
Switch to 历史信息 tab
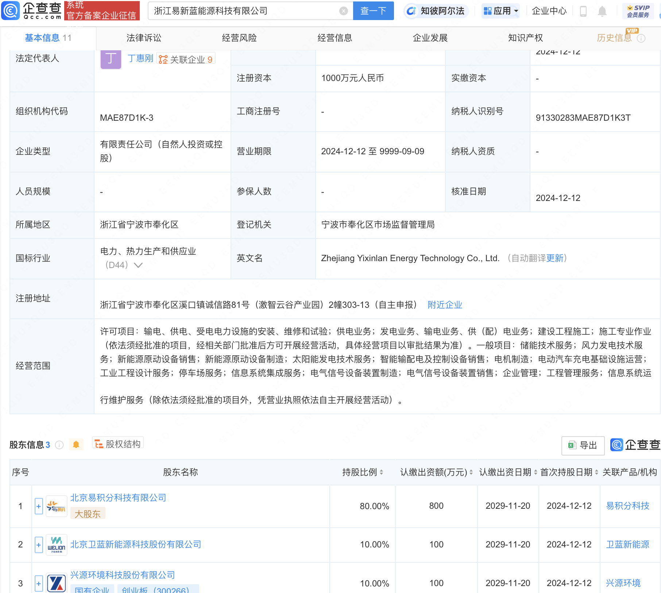click(614, 38)
